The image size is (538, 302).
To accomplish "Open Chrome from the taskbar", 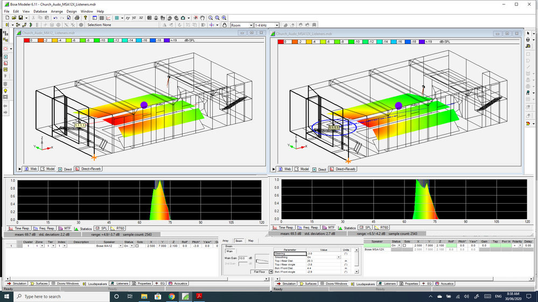I will [172, 296].
